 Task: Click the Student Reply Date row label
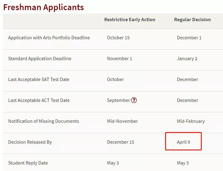(x=28, y=163)
